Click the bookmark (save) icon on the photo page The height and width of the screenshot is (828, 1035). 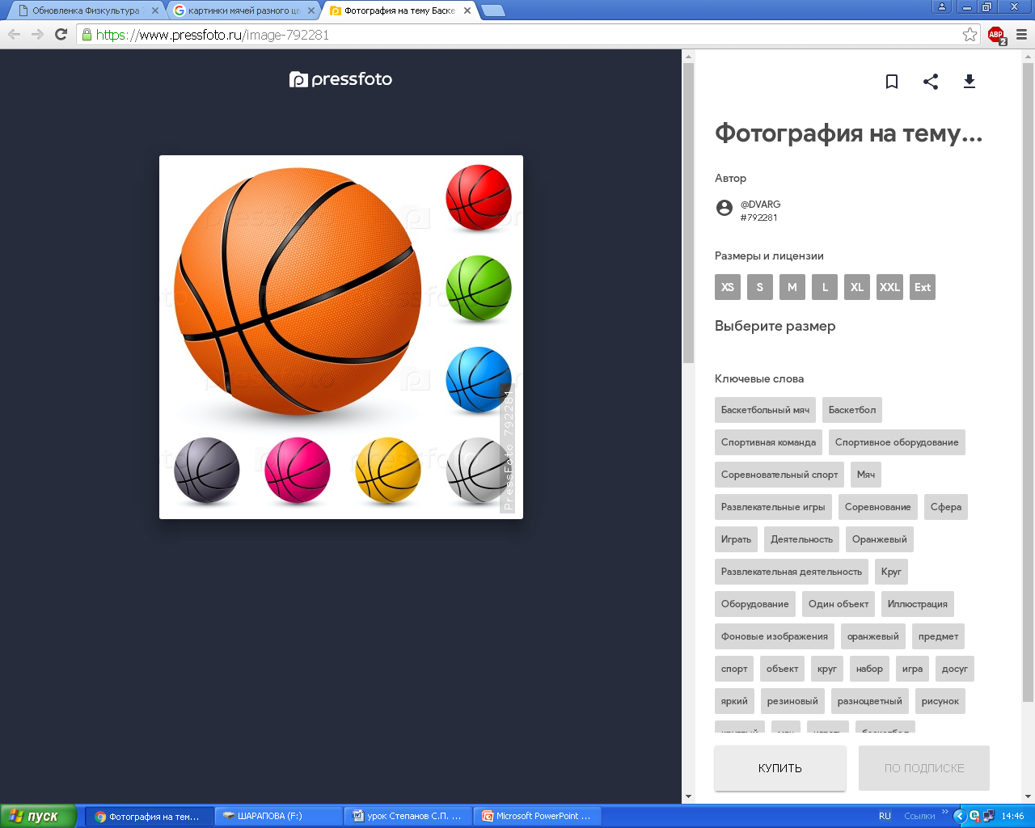point(892,82)
